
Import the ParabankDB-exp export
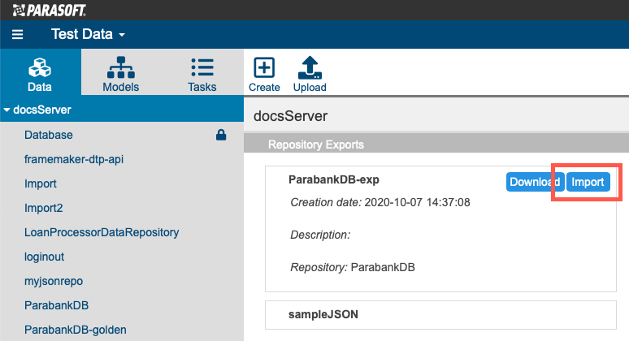[x=588, y=182]
